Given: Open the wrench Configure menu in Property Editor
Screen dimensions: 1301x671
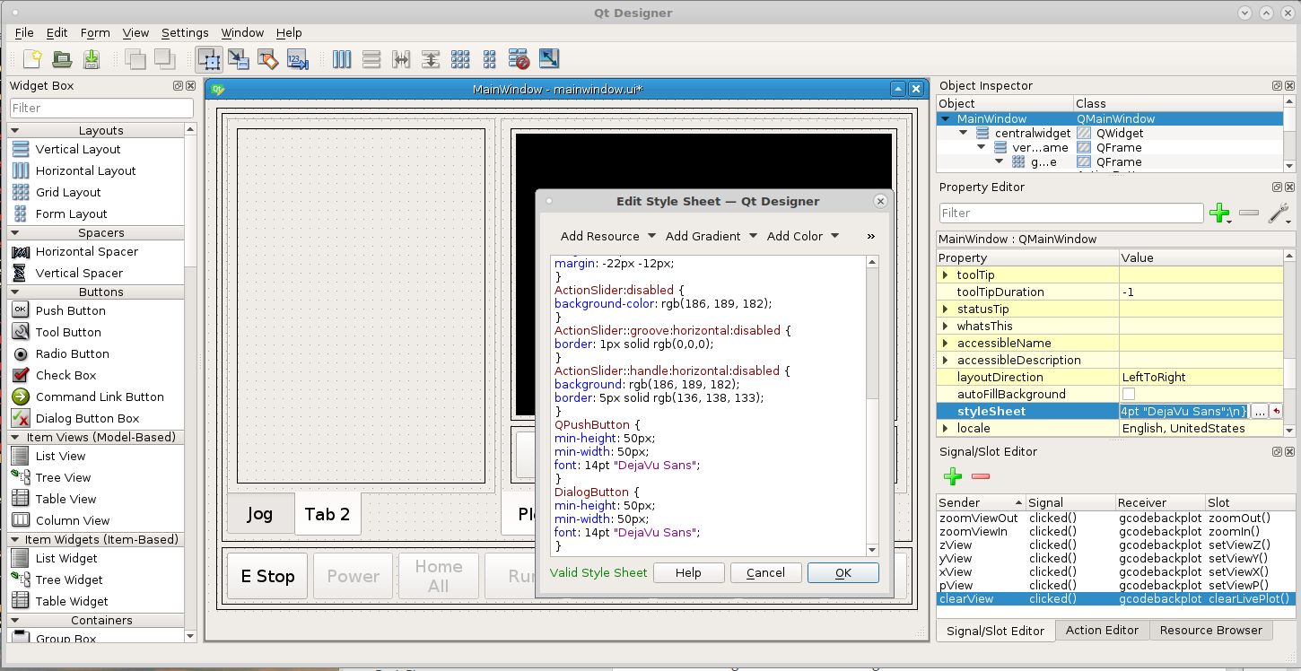Looking at the screenshot, I should [1279, 213].
